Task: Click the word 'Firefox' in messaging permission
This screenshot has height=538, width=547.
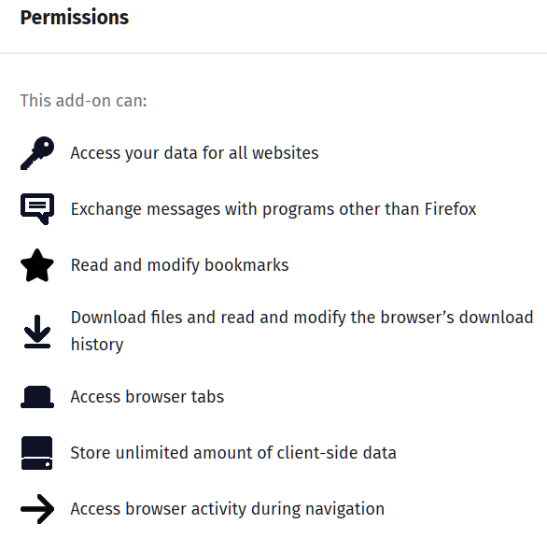Action: [x=450, y=209]
